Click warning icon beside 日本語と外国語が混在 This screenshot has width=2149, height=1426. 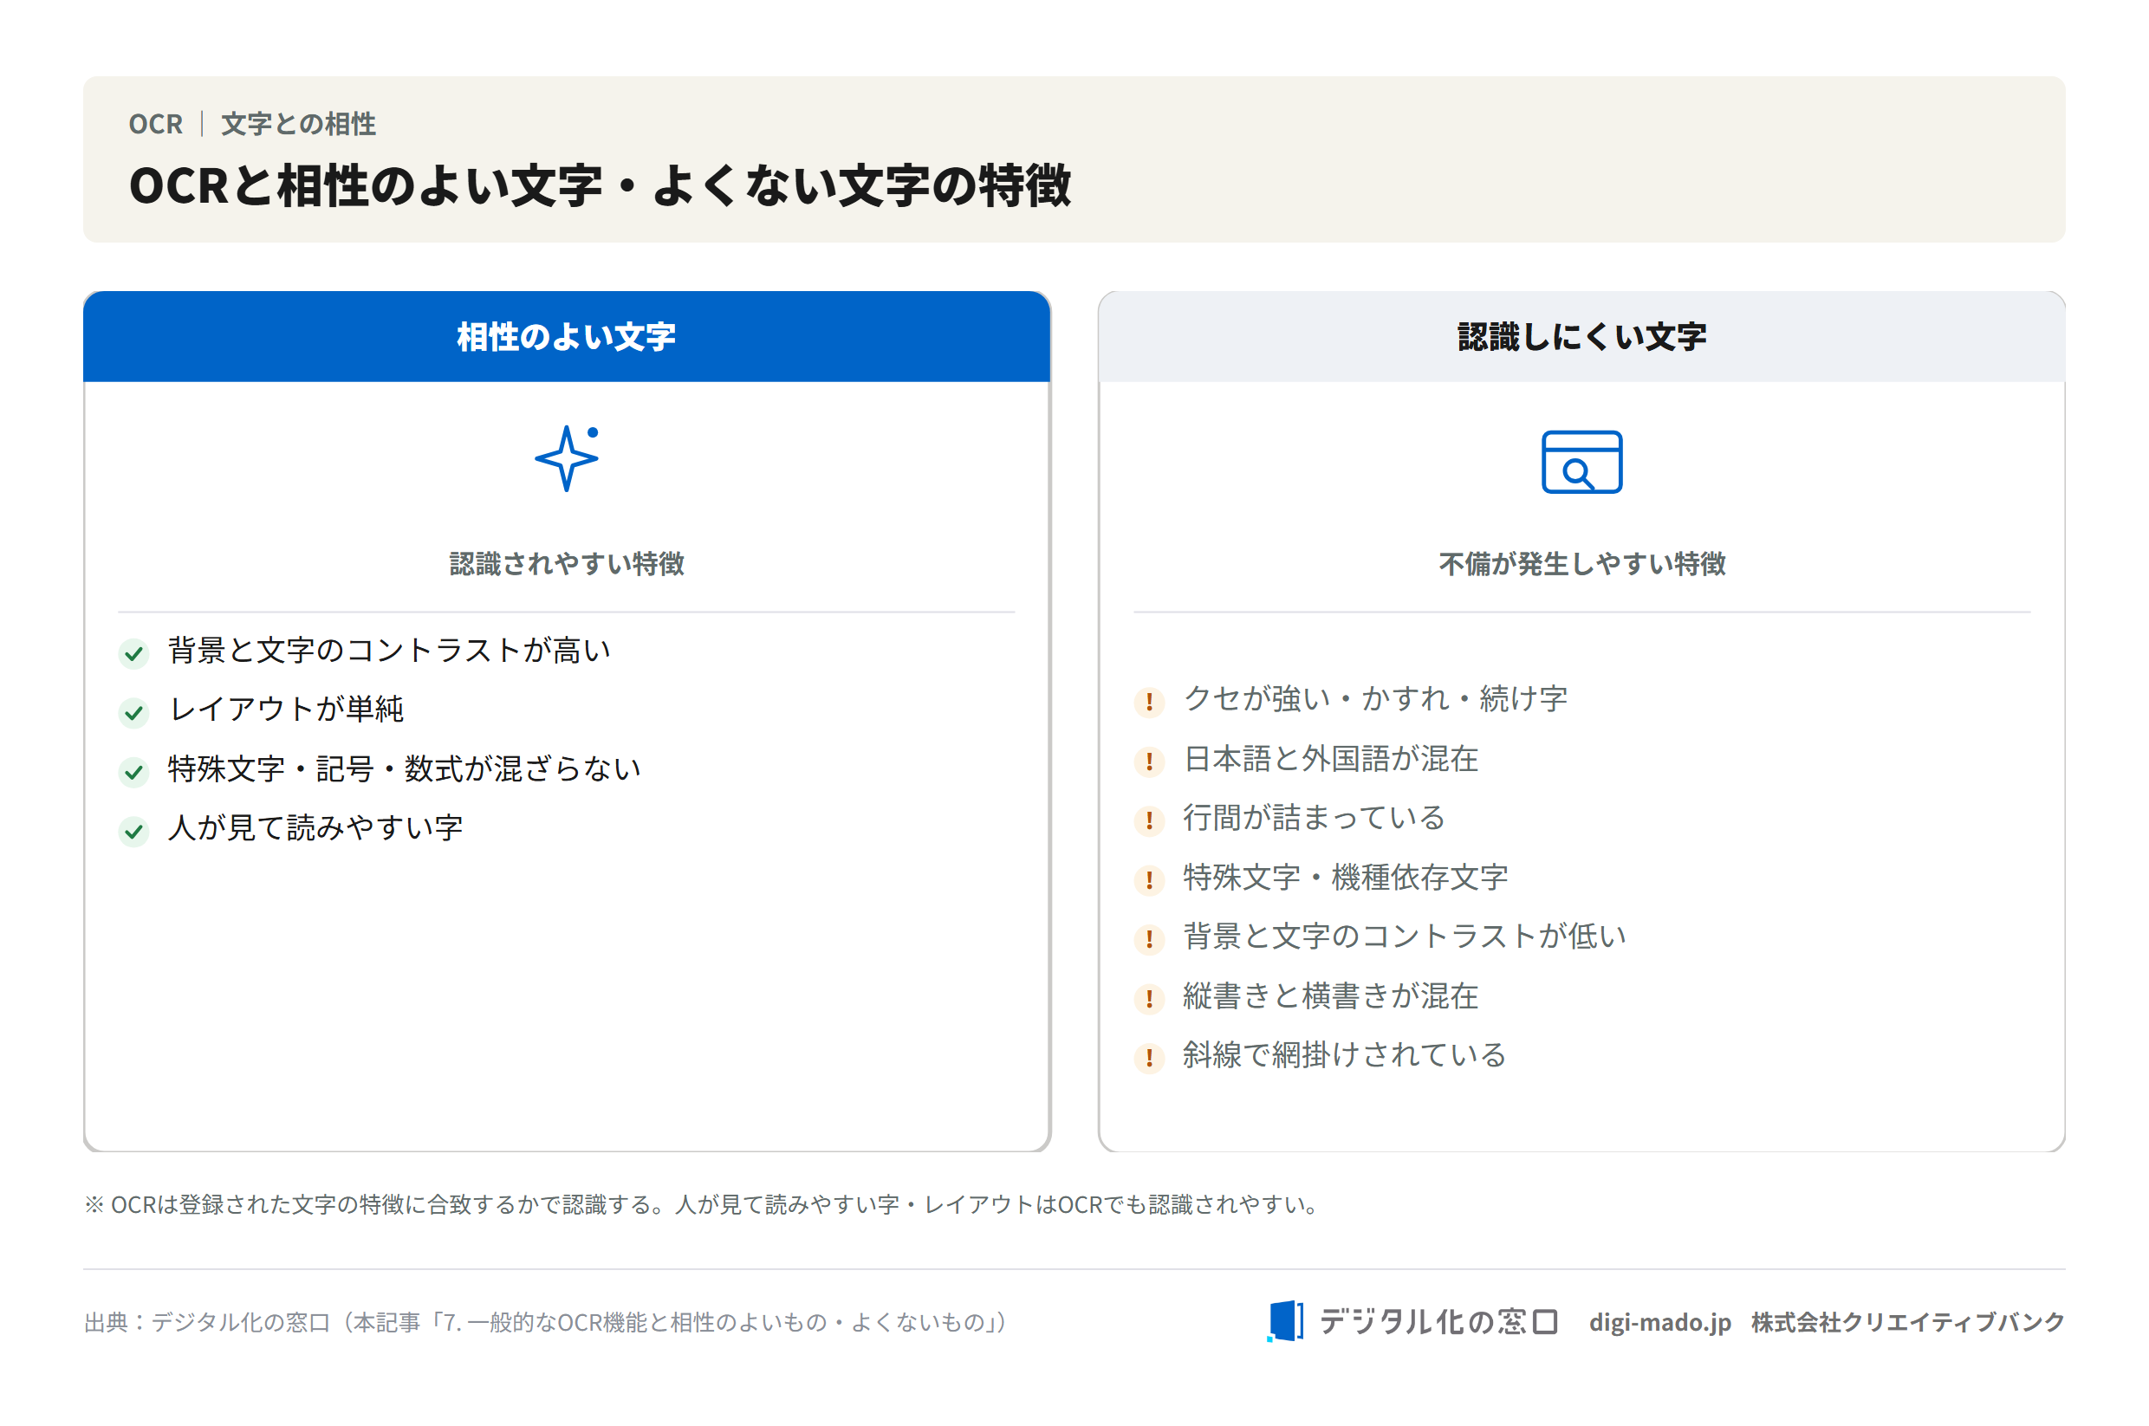click(1149, 762)
